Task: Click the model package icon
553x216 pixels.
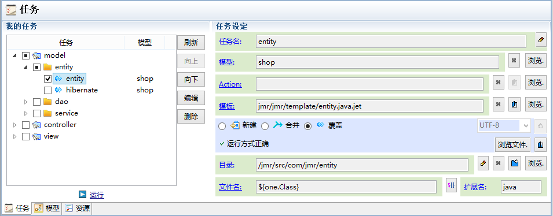Action: point(36,55)
